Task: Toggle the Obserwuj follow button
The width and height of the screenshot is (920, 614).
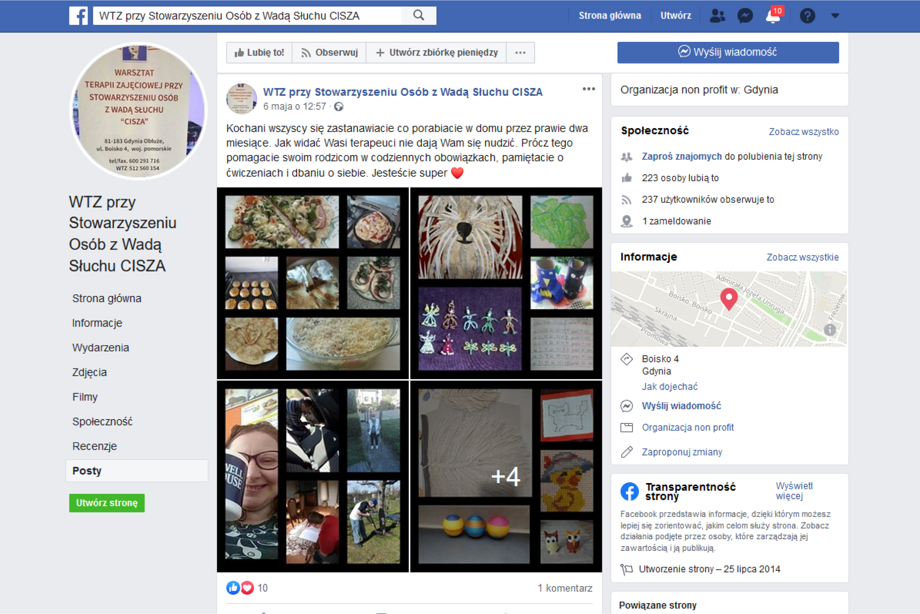Action: (329, 52)
